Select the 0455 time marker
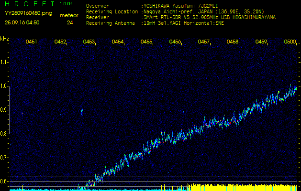The image size is (301, 191). tap(146, 42)
